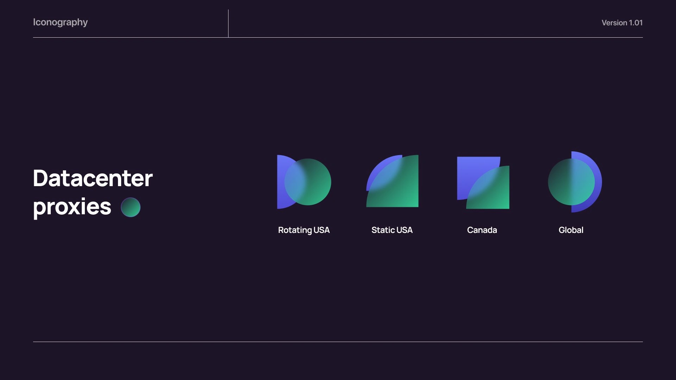Select the Rotating USA label
The image size is (676, 380).
point(304,230)
